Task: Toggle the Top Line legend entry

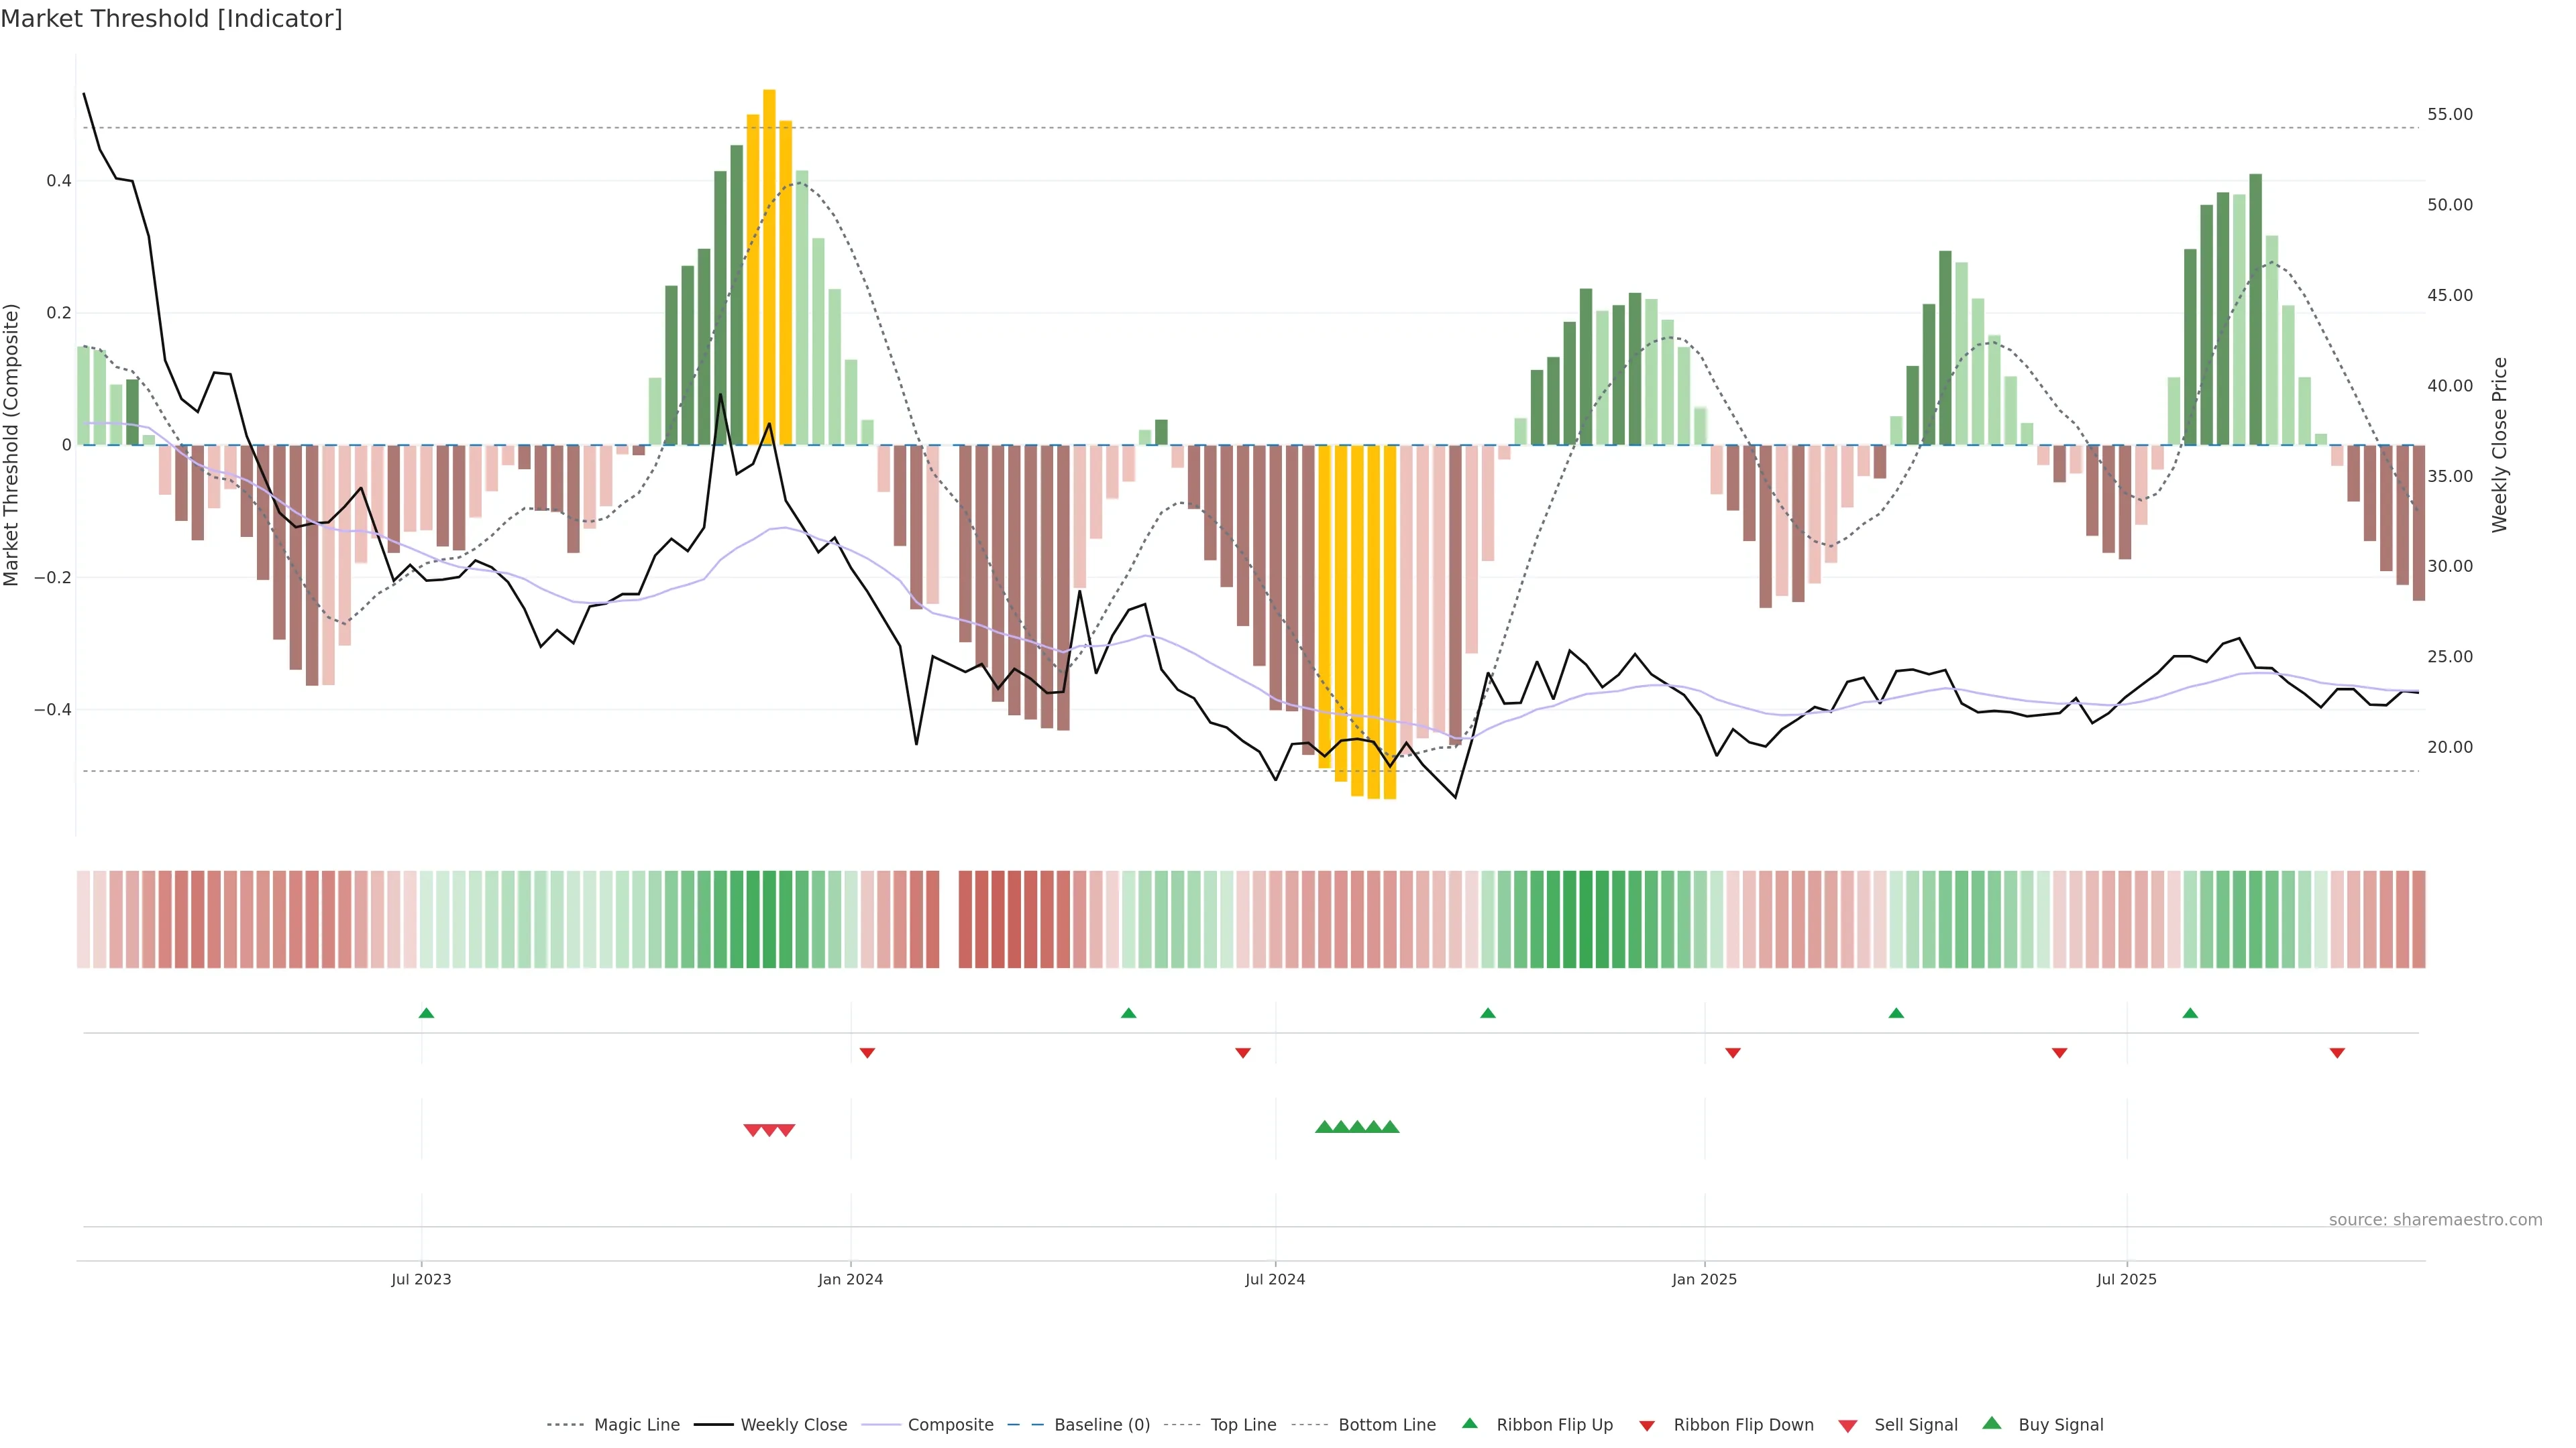Action: point(1243,1425)
